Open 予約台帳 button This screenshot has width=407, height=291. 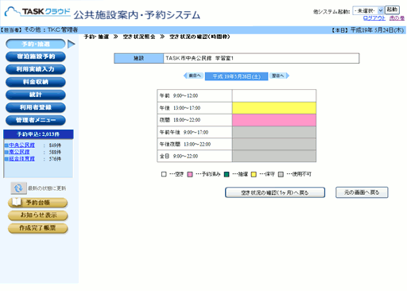(x=38, y=203)
